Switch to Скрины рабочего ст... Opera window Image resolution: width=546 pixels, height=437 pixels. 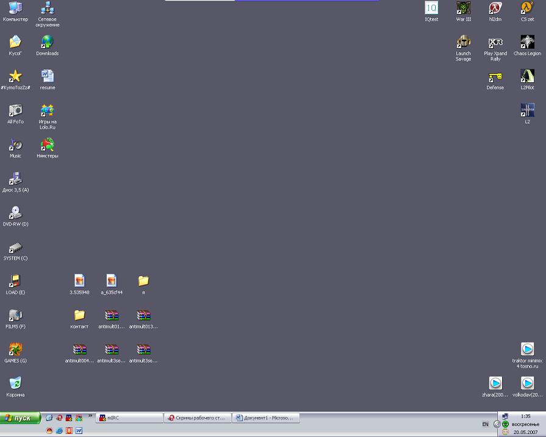tap(197, 418)
